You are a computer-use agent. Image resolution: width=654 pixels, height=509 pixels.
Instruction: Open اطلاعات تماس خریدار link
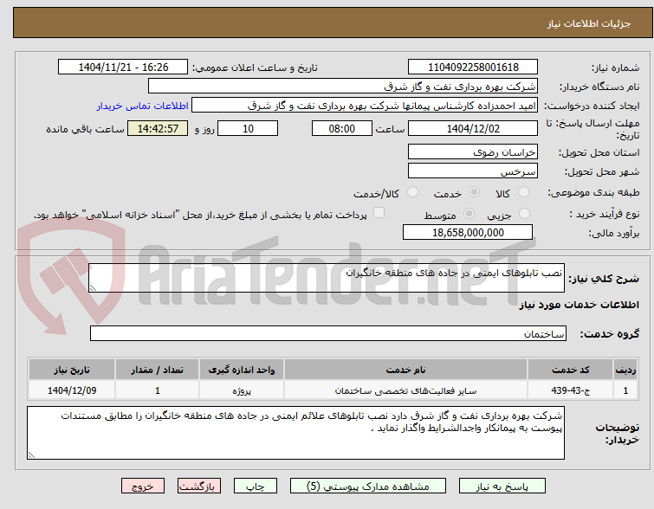tap(143, 106)
